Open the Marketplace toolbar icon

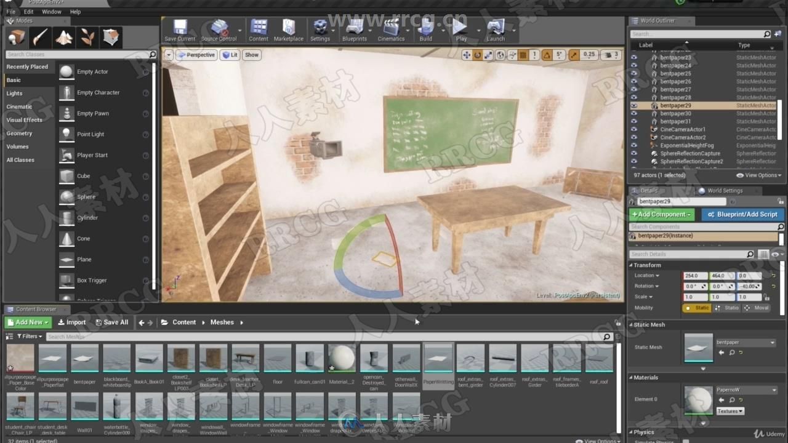pyautogui.click(x=288, y=31)
